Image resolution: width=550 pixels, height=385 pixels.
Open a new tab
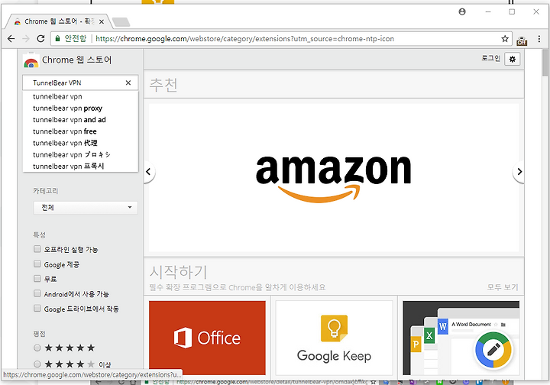[x=121, y=22]
